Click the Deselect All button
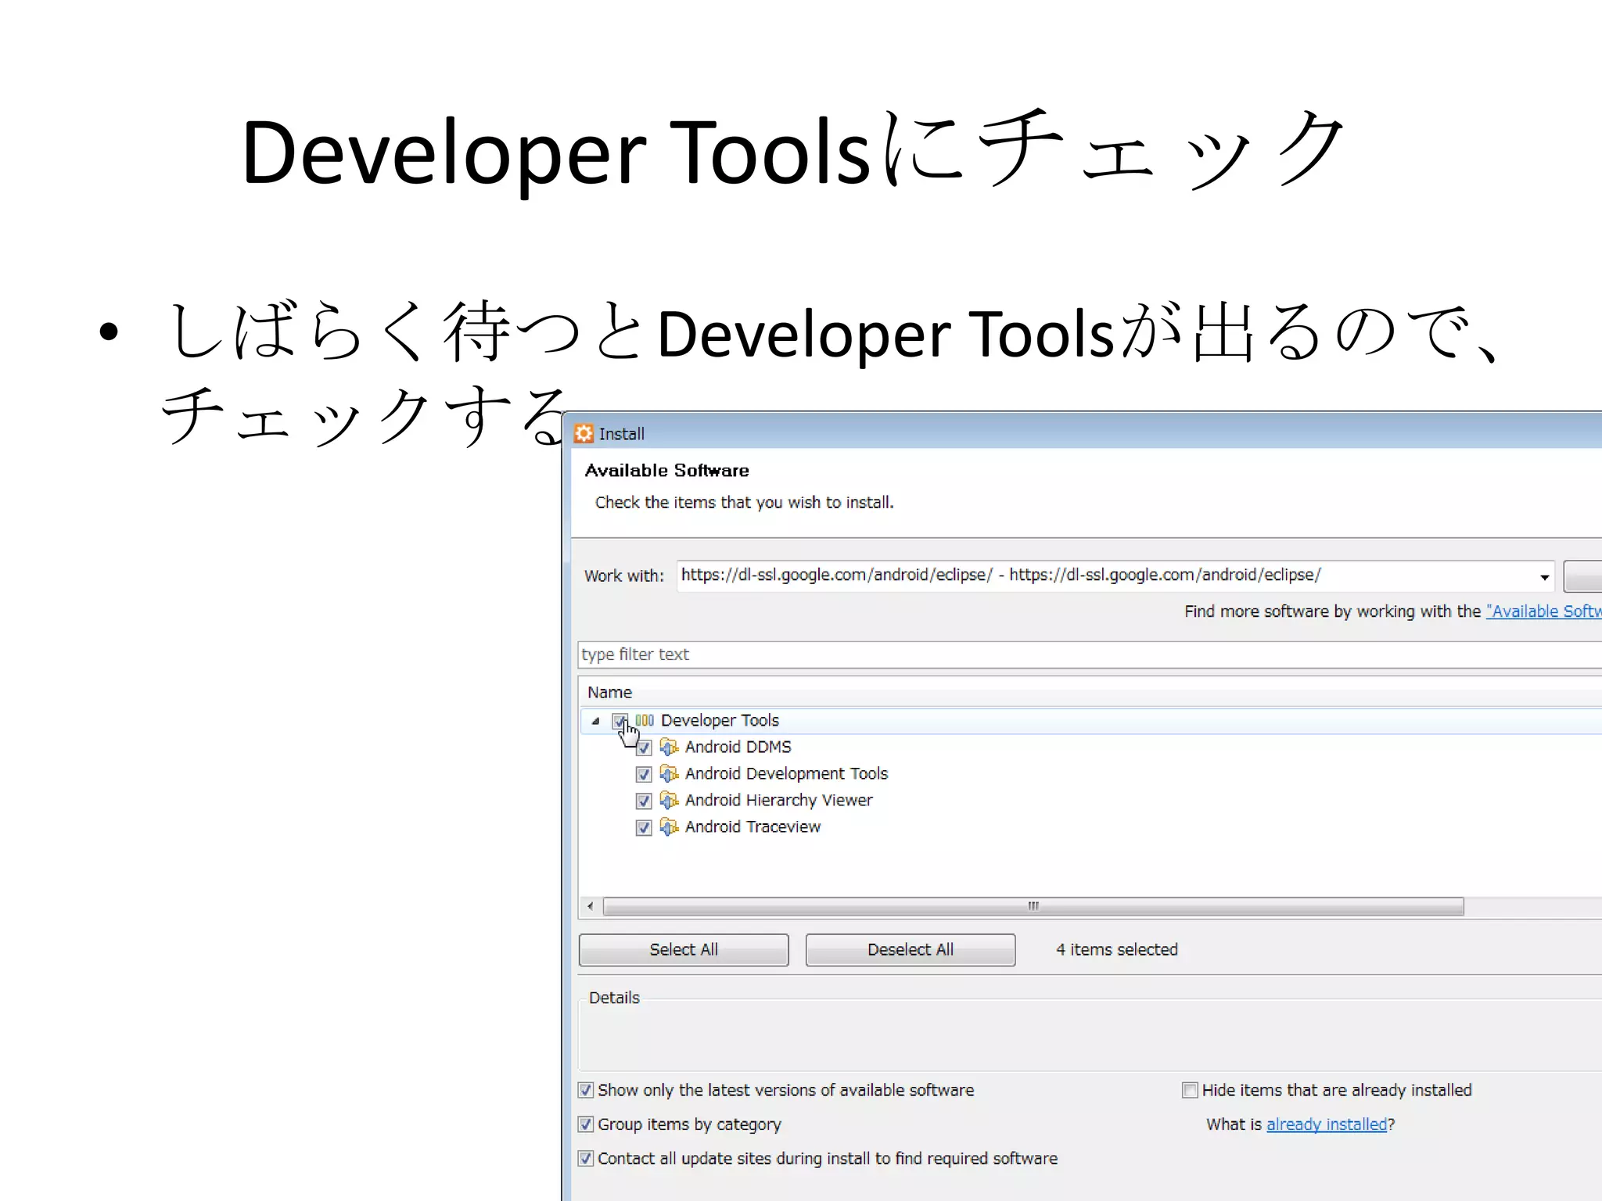Screen dimensions: 1602x1201 [911, 950]
